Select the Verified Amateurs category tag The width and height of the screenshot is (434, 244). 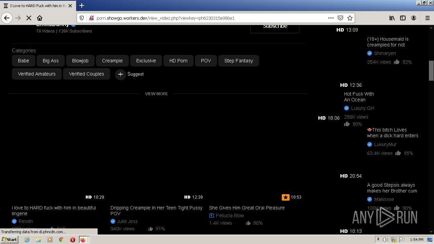pos(37,74)
